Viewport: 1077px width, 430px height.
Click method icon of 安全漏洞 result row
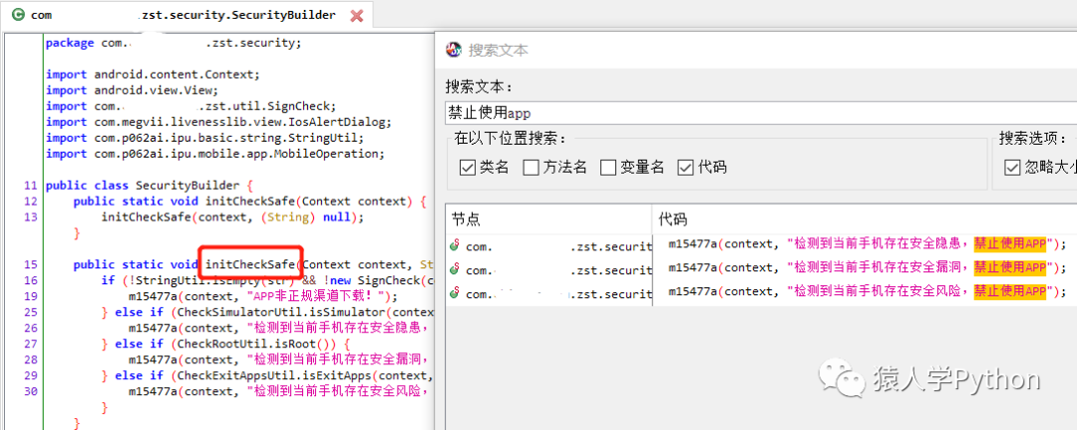[455, 269]
